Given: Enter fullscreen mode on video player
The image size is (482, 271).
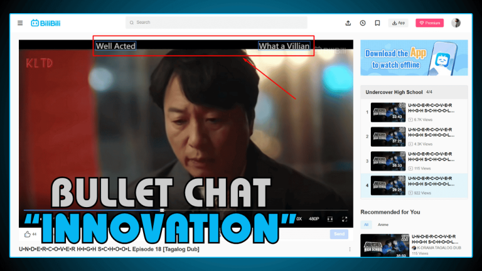Looking at the screenshot, I should [345, 219].
